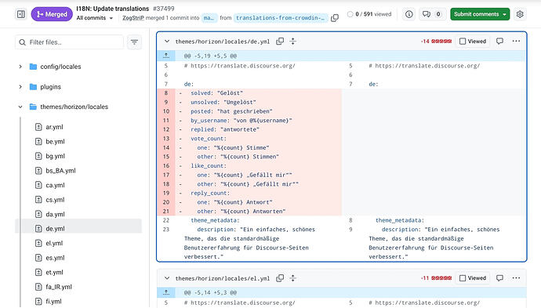Expand all lines in de.yml
Image resolution: width=541 pixels, height=308 pixels.
(x=293, y=42)
